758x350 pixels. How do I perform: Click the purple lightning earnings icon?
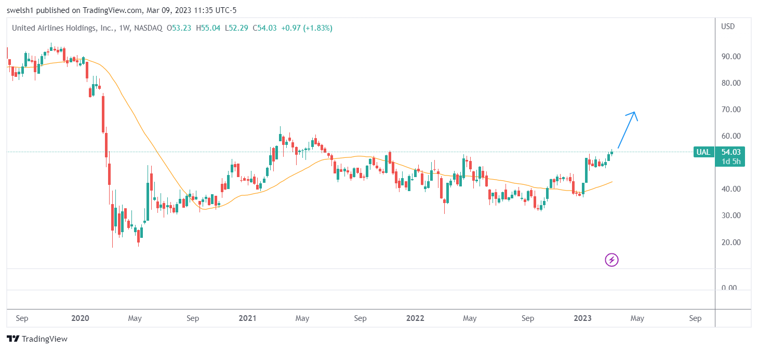(611, 260)
